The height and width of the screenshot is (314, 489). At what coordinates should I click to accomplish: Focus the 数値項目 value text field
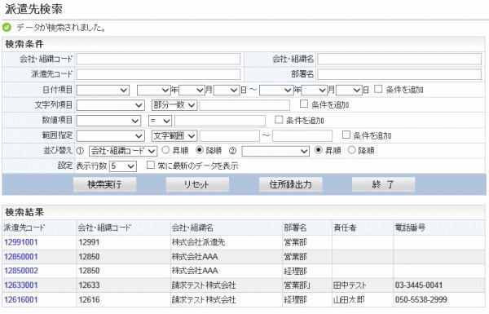click(220, 121)
